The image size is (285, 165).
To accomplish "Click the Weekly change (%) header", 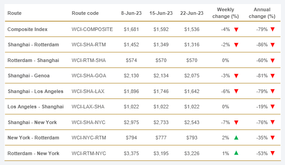I will pos(225,13).
